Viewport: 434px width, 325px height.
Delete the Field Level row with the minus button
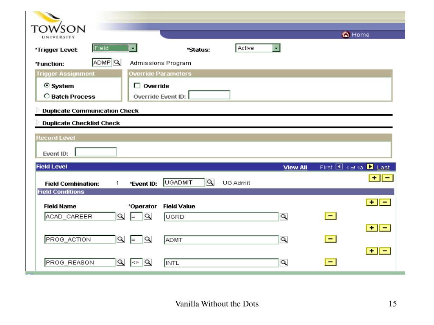[x=387, y=178]
